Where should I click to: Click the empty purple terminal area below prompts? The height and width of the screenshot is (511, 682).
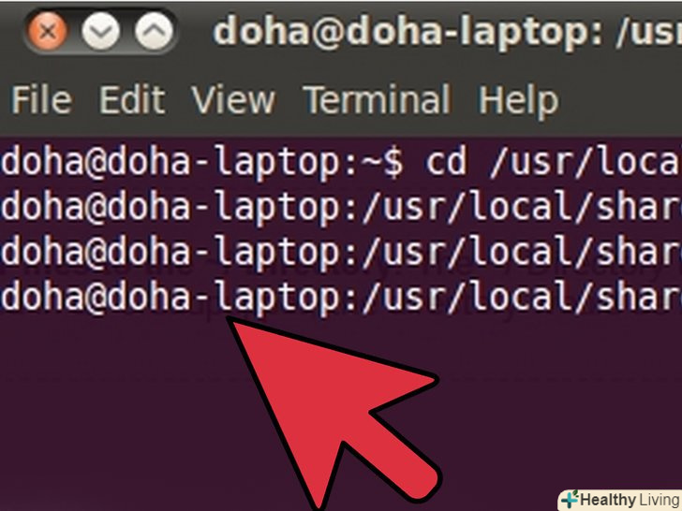[x=109, y=413]
